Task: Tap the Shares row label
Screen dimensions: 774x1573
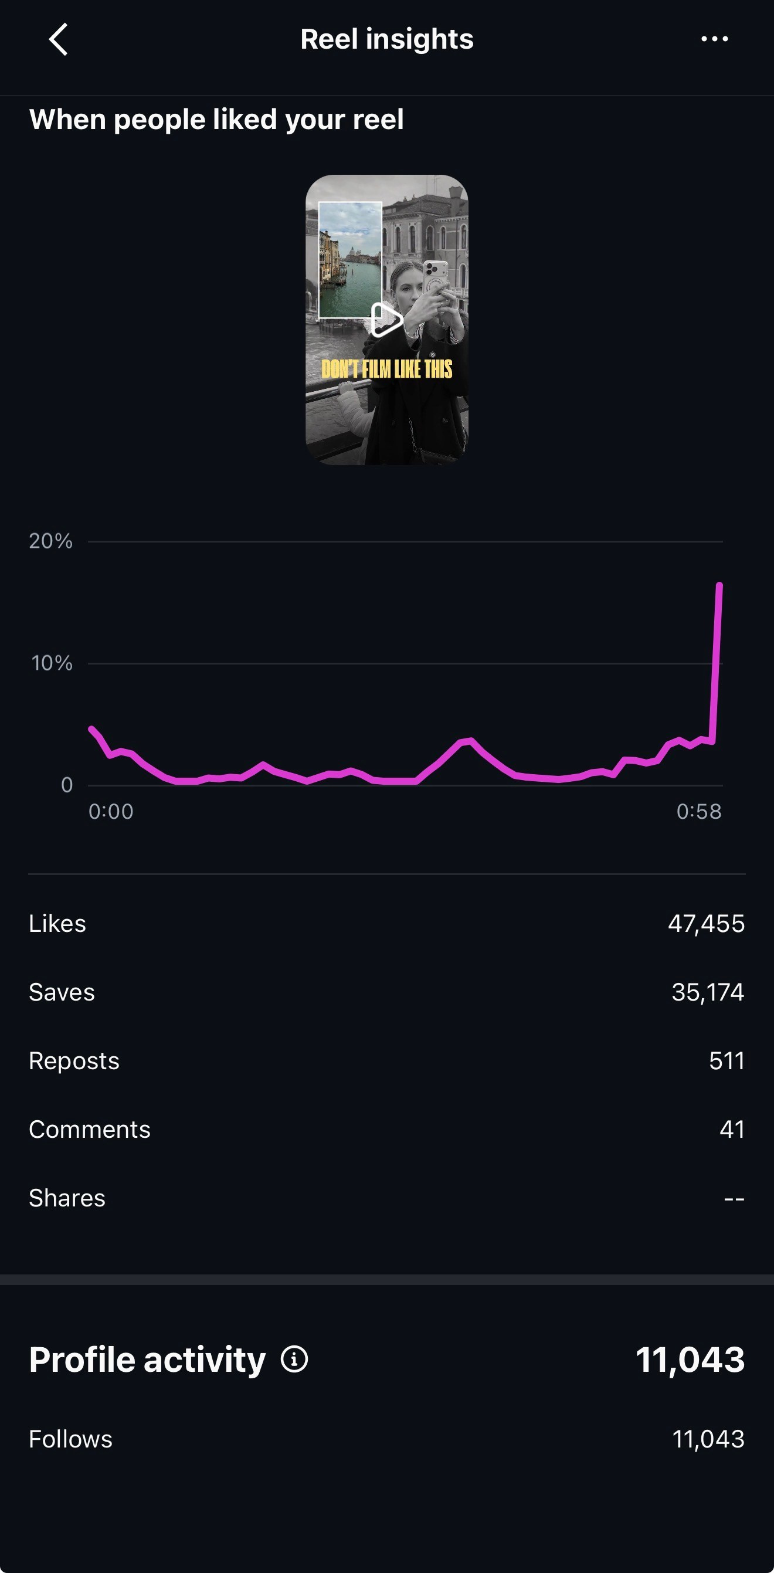Action: click(67, 1198)
